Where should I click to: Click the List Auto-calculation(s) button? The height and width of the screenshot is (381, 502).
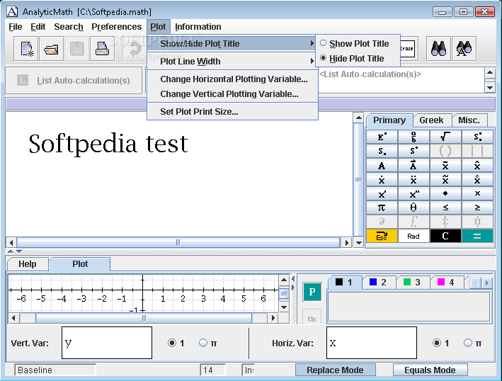tap(74, 80)
